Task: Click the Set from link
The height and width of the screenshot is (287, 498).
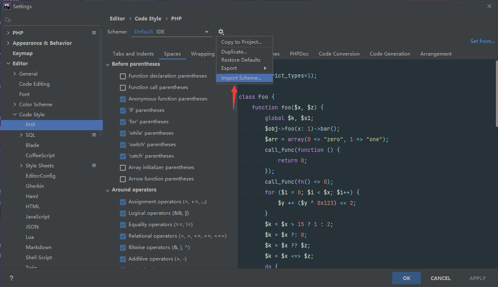Action: 482,41
